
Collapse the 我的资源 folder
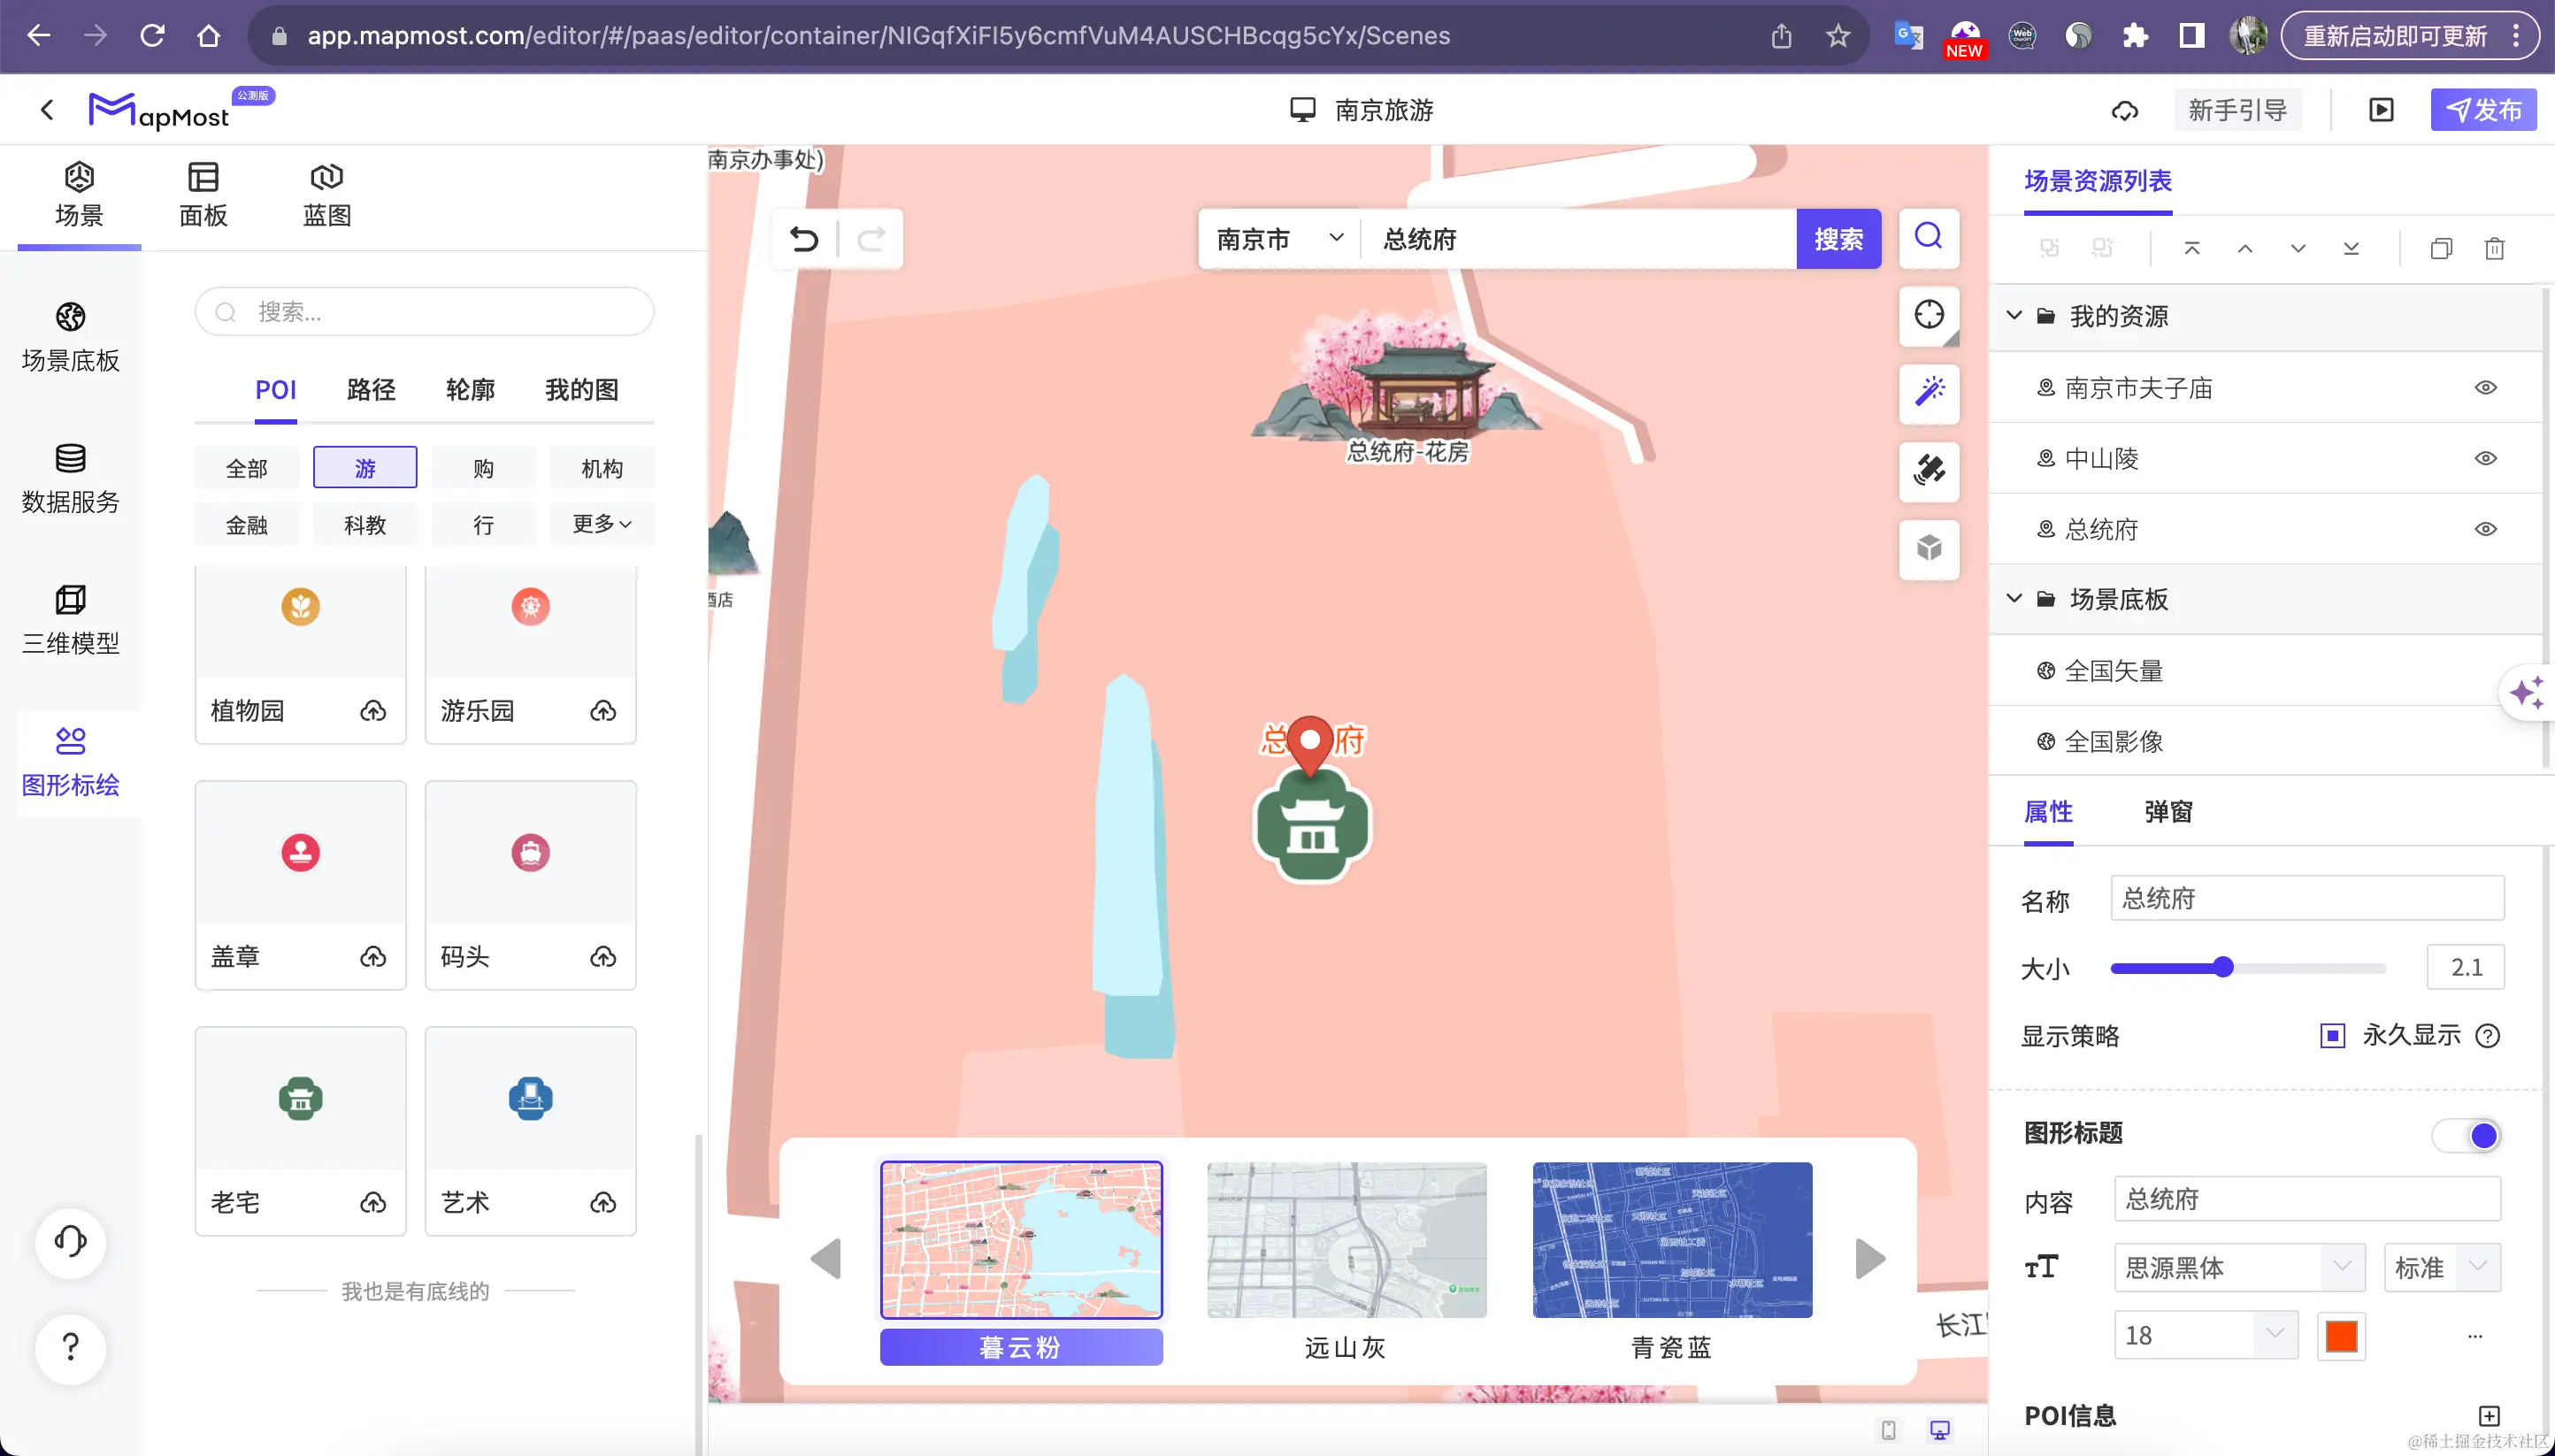point(2014,316)
